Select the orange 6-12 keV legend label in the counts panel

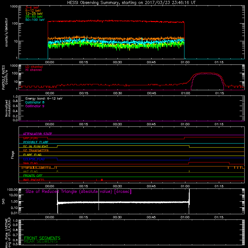point(33,11)
